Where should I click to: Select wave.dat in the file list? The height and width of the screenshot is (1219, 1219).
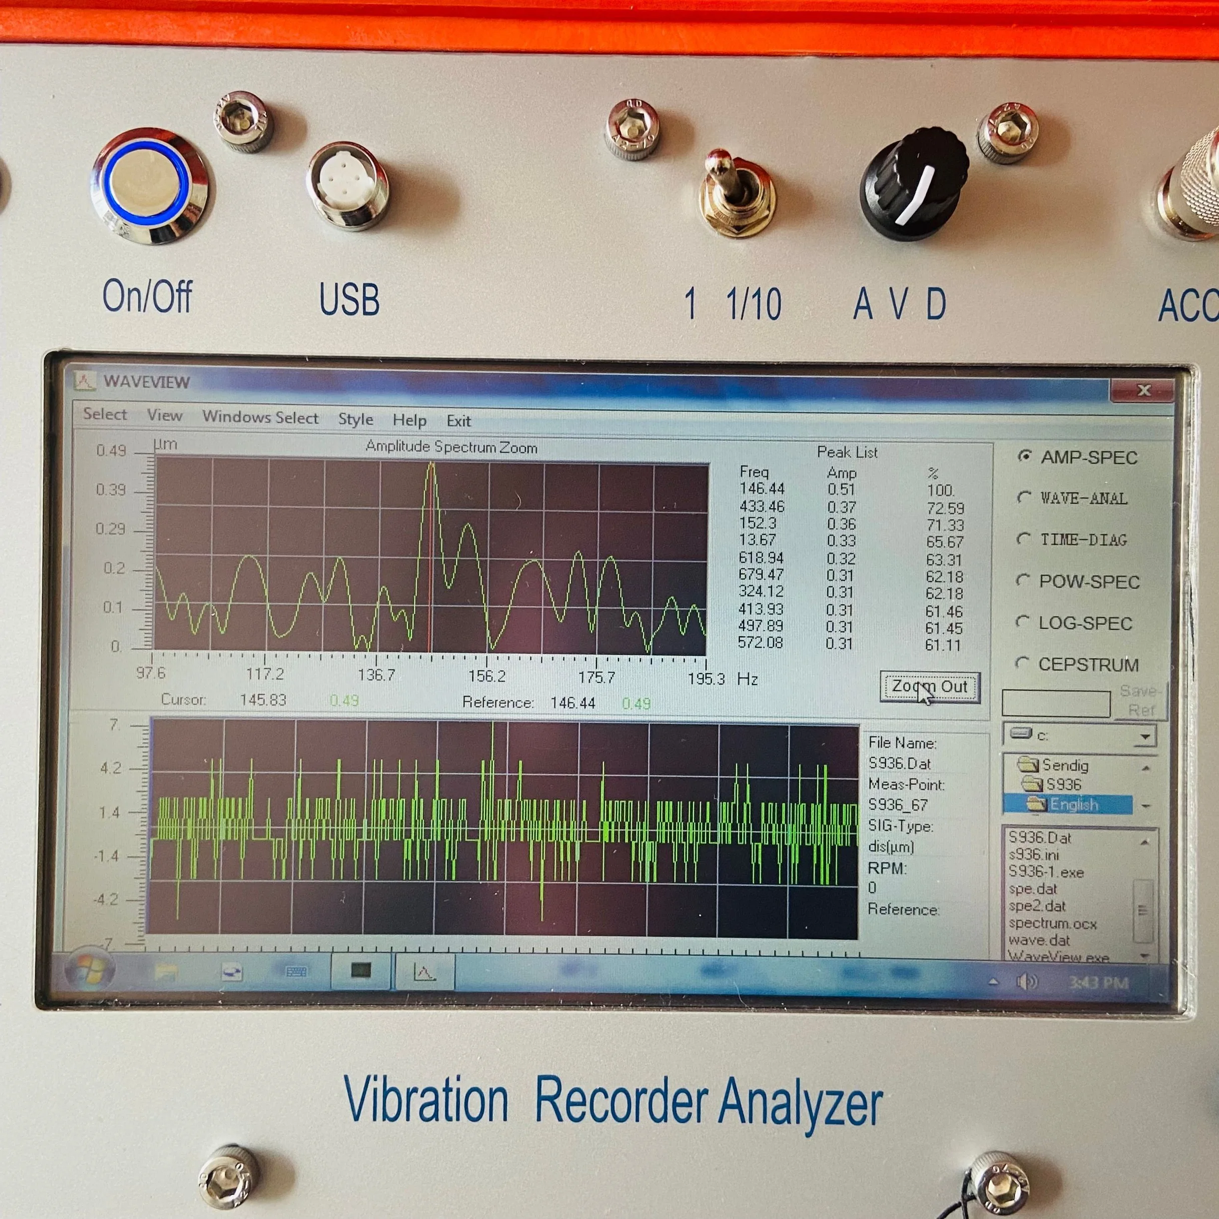tap(1040, 941)
